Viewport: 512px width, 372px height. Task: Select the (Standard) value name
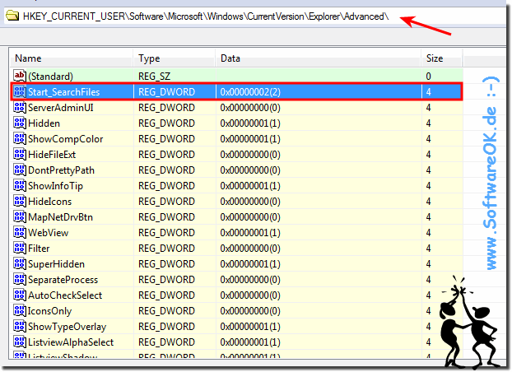[50, 77]
